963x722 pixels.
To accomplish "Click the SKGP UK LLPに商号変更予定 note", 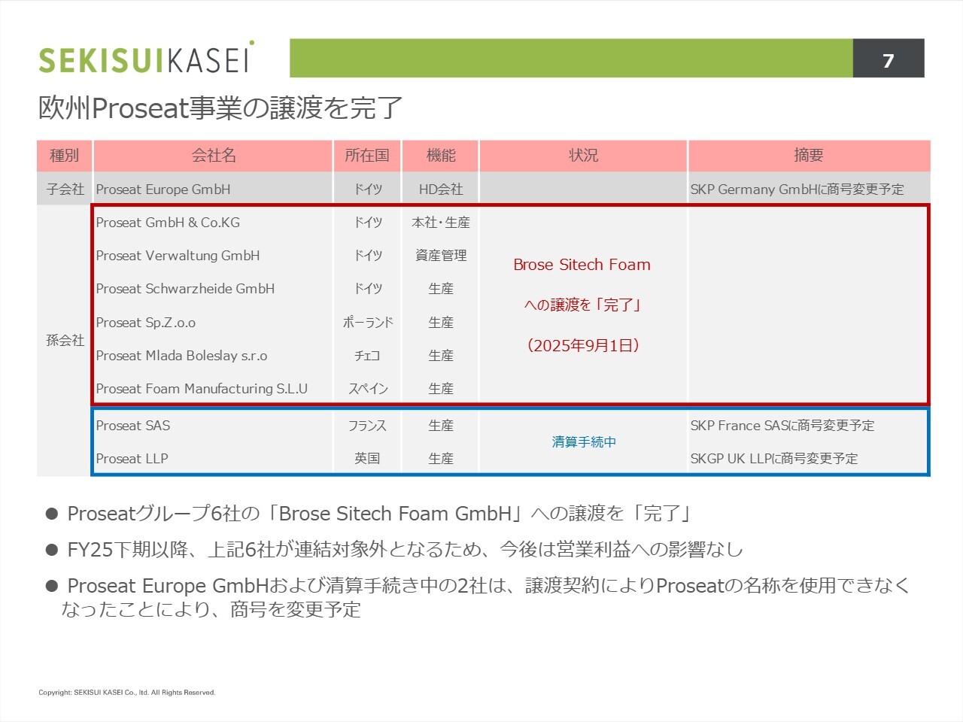I will 774,459.
